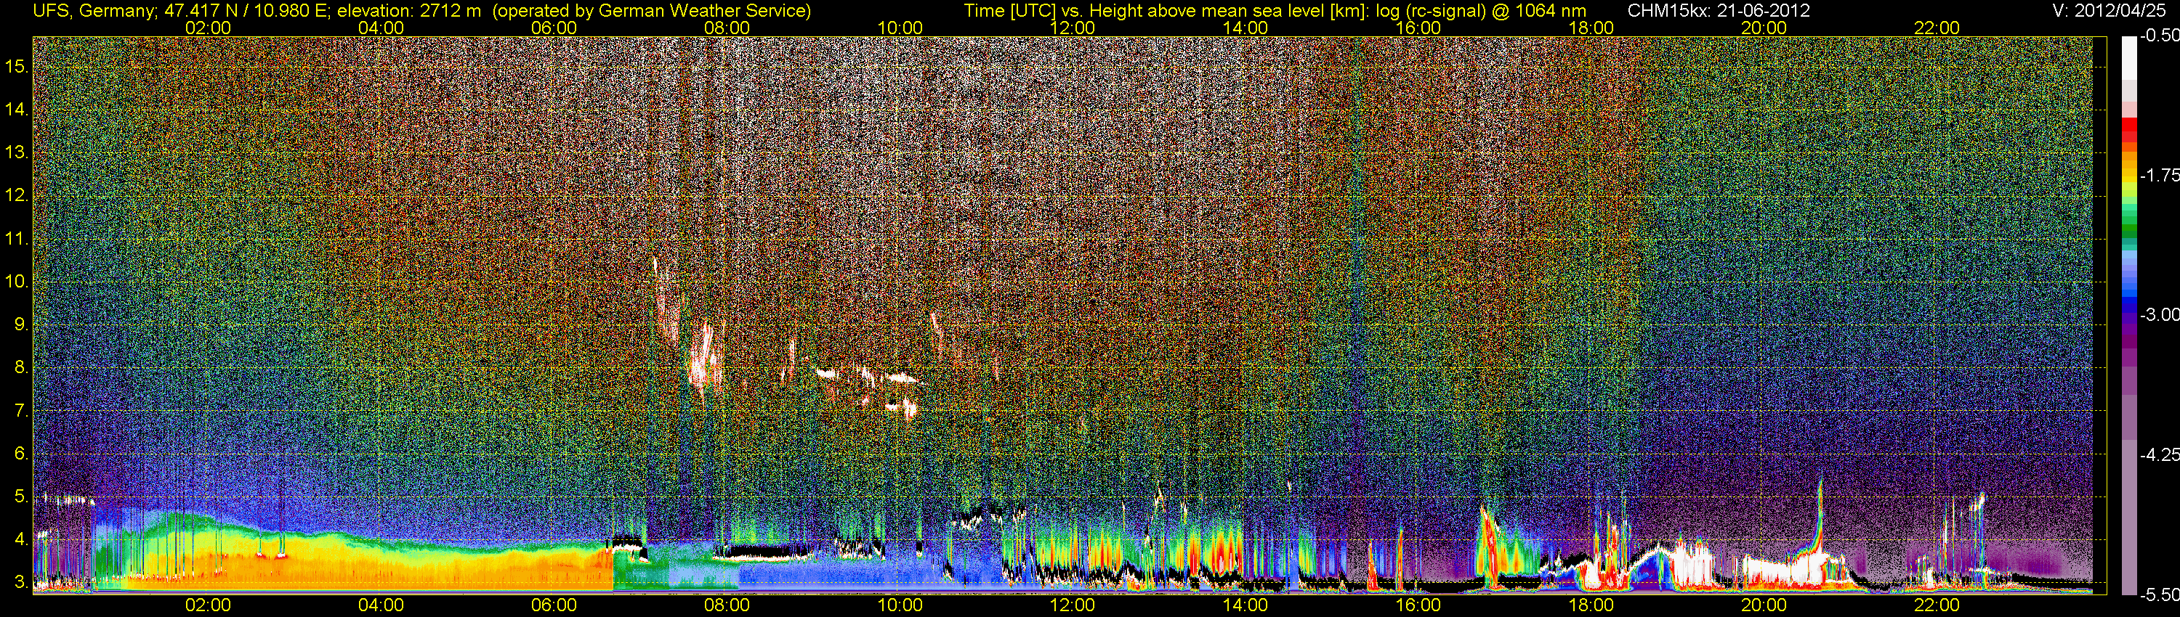Screen dimensions: 2180x617
Task: Click '(operated by German Weather Service)' text
Action: tap(652, 10)
